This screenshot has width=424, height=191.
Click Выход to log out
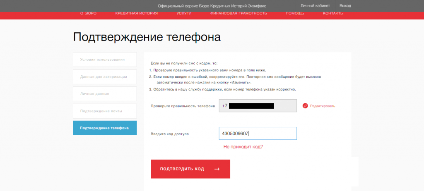click(x=345, y=6)
